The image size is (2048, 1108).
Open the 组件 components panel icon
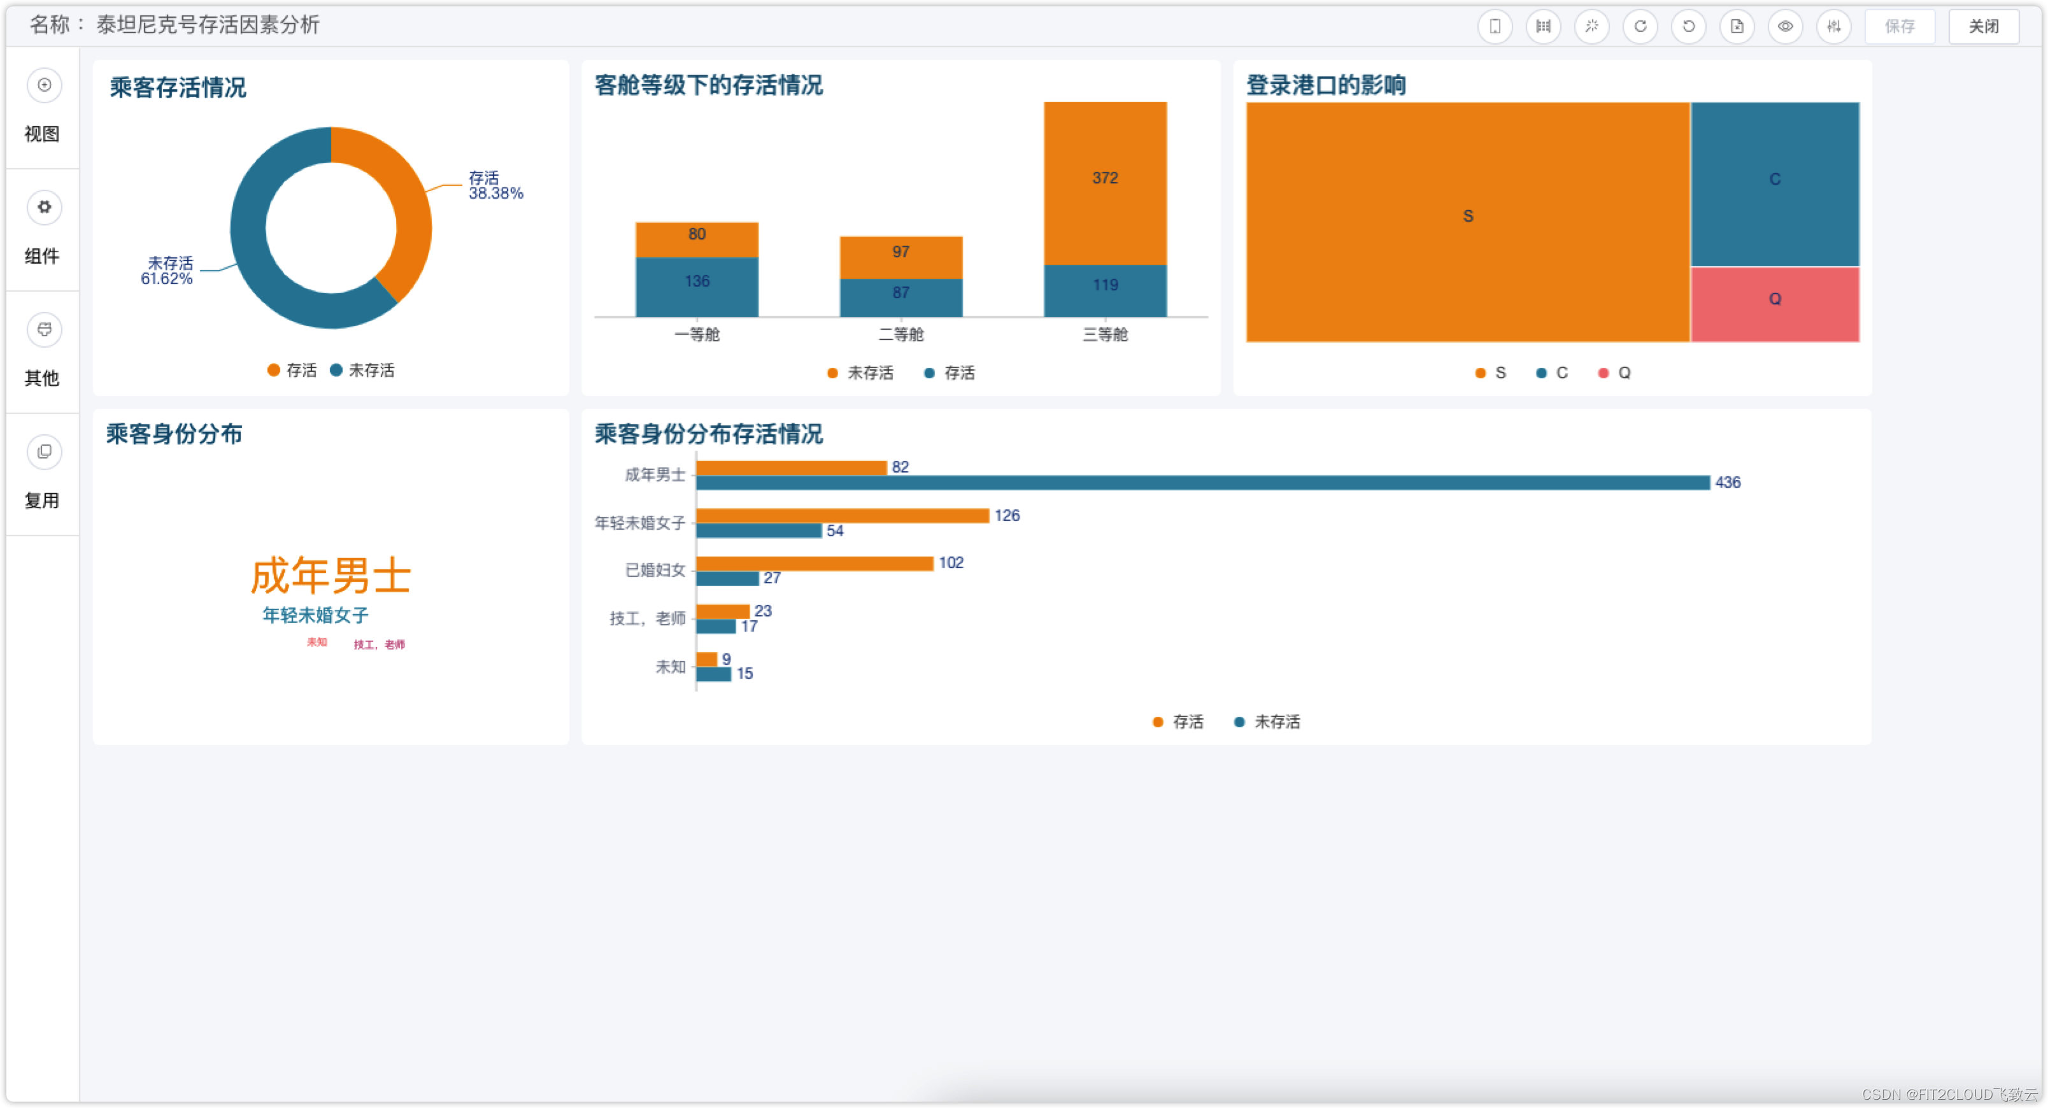(x=45, y=208)
